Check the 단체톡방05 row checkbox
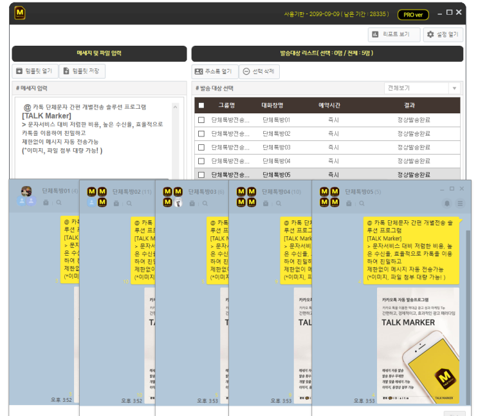478x416 pixels. click(x=201, y=175)
